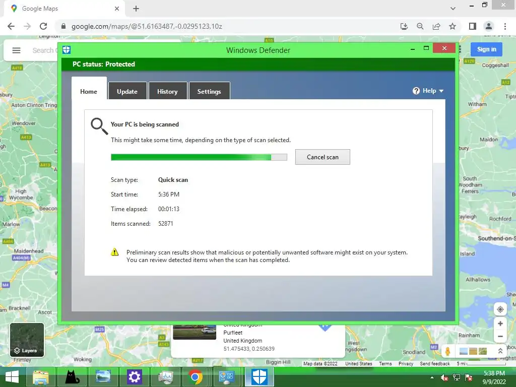Click the Quick scan type value

[x=173, y=180]
